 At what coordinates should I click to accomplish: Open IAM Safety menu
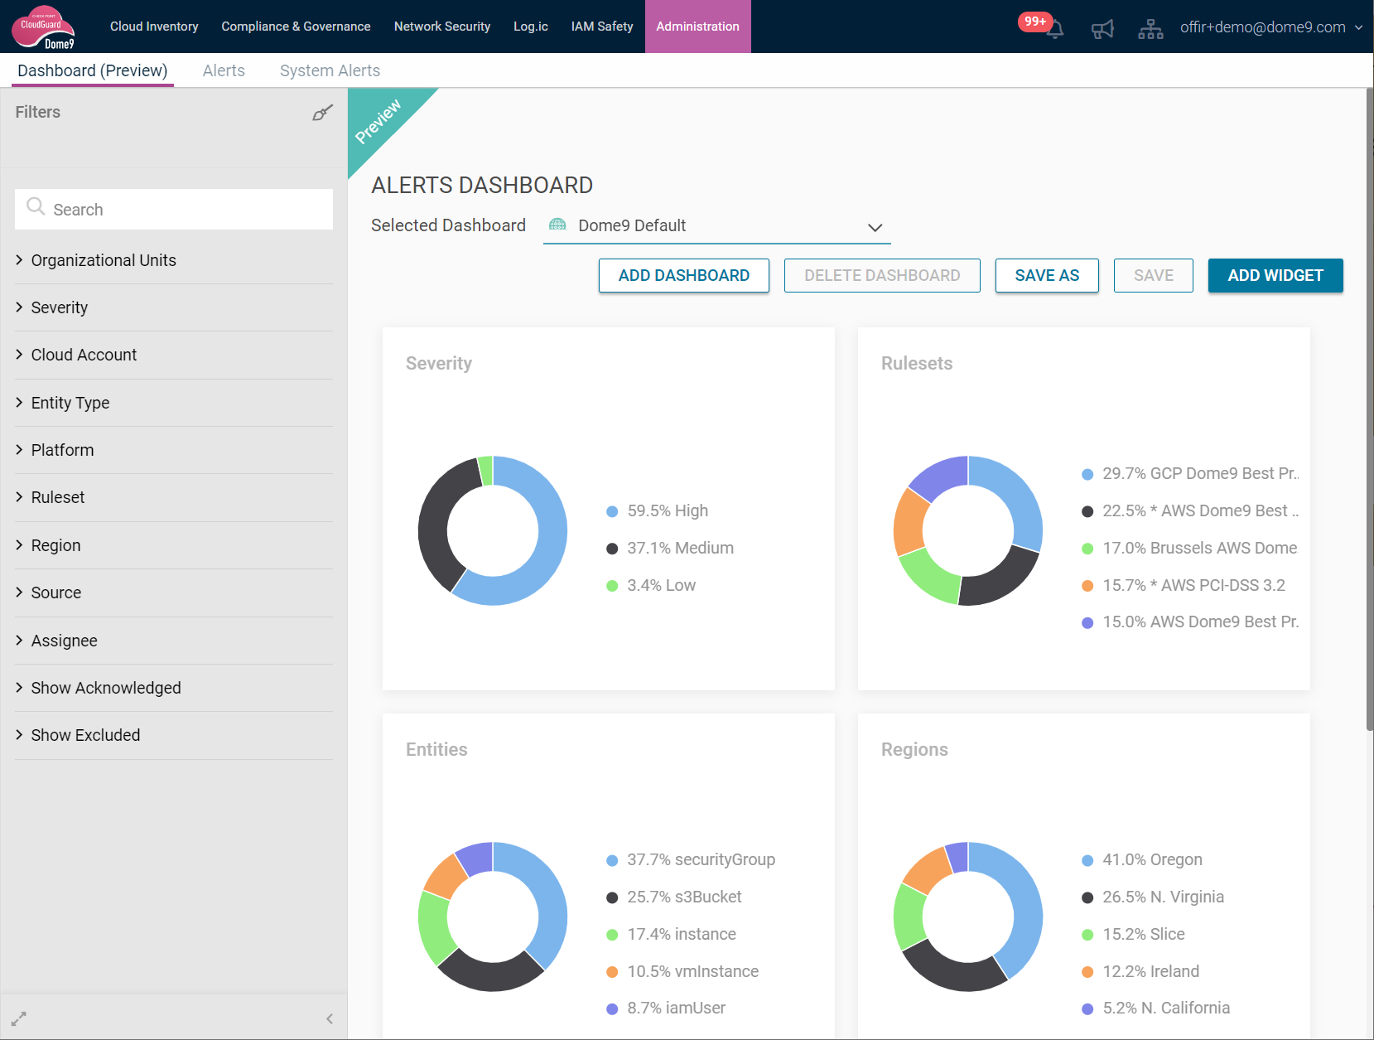click(x=602, y=27)
